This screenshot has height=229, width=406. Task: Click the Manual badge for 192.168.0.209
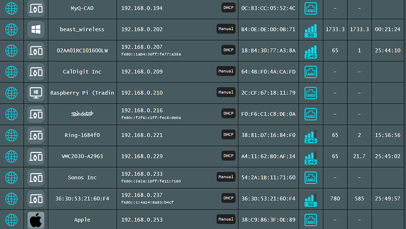[226, 71]
